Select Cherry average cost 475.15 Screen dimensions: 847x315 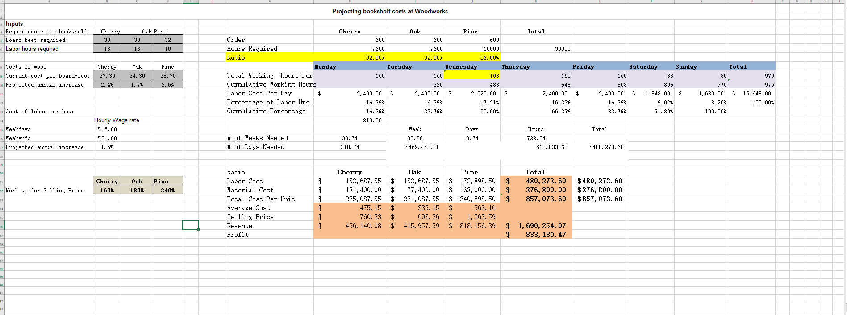[350, 208]
